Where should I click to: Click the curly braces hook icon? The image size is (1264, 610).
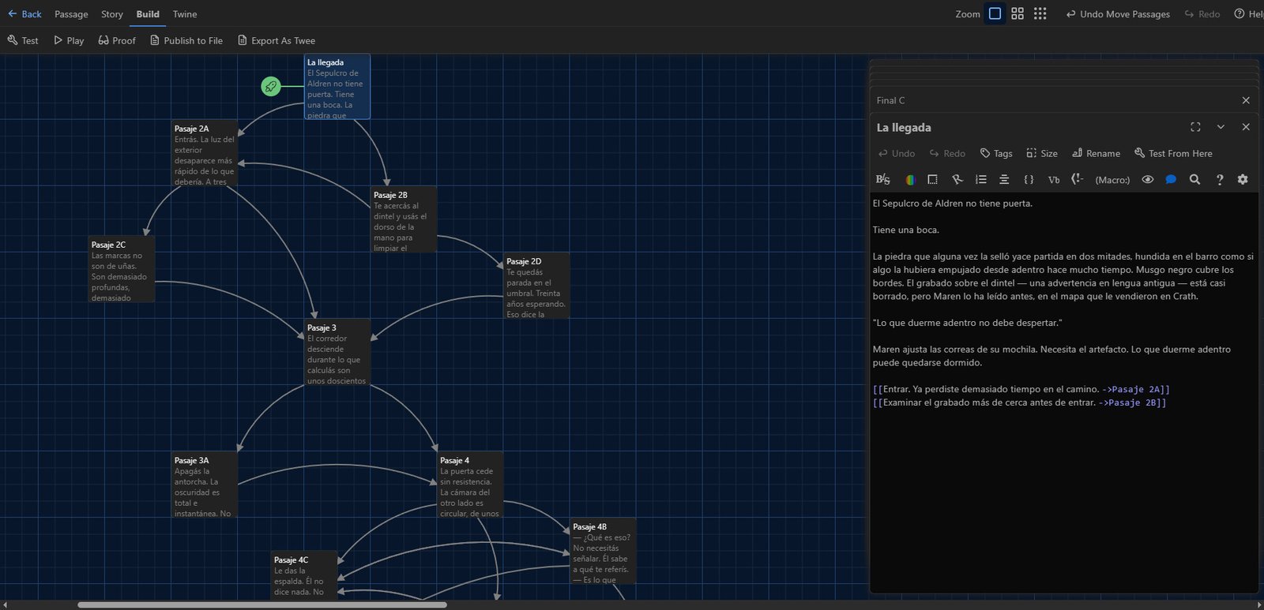(1029, 180)
